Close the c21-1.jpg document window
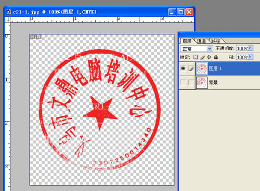This screenshot has height=191, width=260. (189, 12)
